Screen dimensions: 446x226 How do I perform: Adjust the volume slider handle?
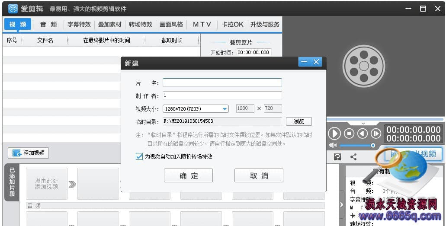372,146
